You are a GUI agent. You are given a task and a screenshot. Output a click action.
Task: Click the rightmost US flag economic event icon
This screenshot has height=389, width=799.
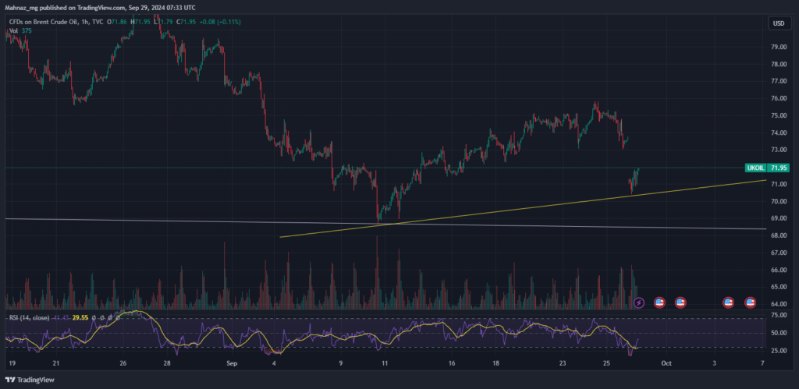pyautogui.click(x=750, y=303)
